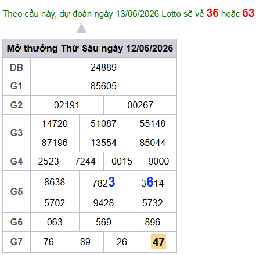Click G5 number 5732
Image resolution: width=256 pixels, height=255 pixels.
[153, 203]
